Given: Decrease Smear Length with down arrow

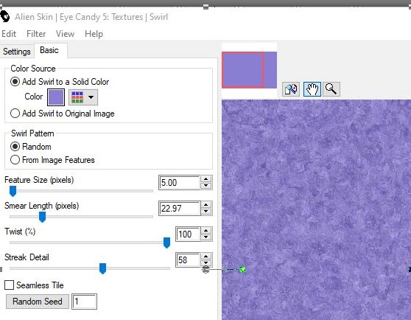Looking at the screenshot, I should [206, 212].
